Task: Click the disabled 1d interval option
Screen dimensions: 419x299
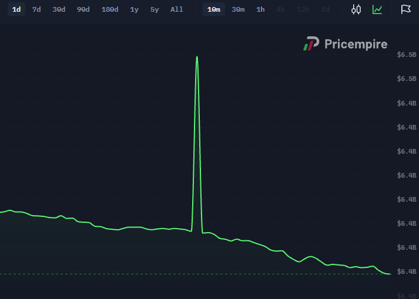Action: coord(325,9)
